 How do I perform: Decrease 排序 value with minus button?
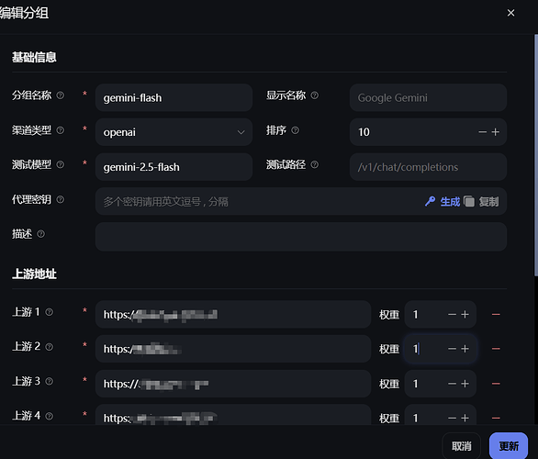[x=482, y=132]
